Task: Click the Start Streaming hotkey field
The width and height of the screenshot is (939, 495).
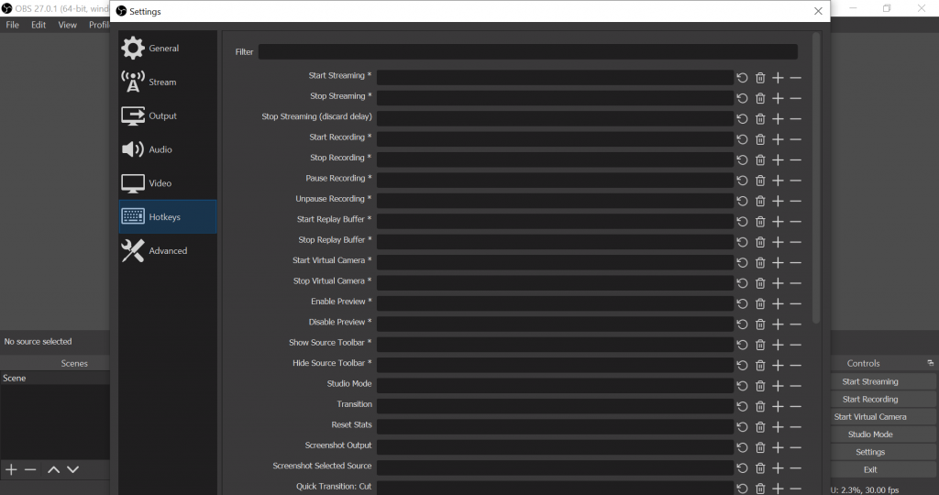Action: (555, 78)
